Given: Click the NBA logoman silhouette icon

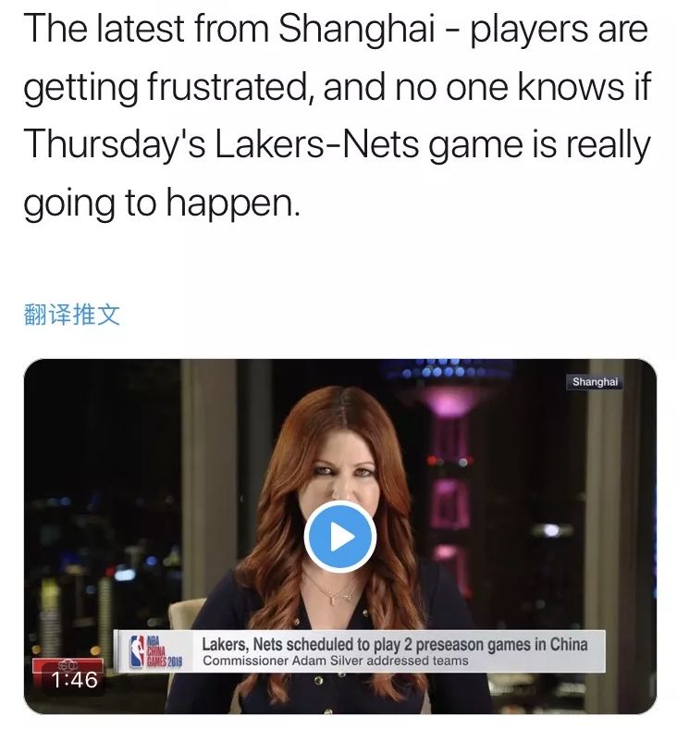Looking at the screenshot, I should pos(136,651).
